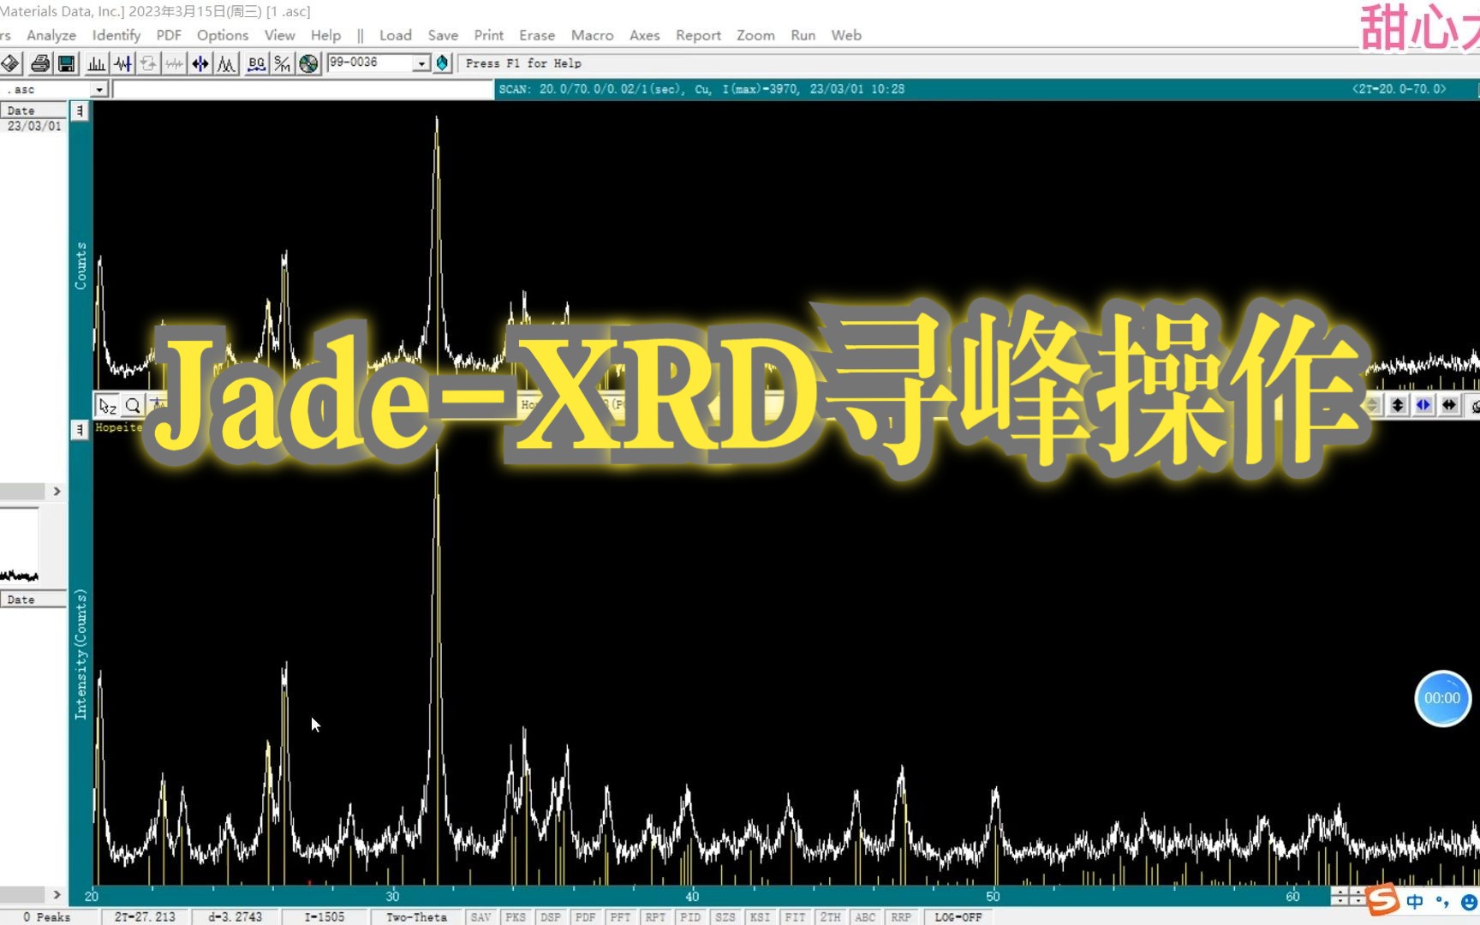Viewport: 1480px width, 925px height.
Task: Open the Help menu
Action: pyautogui.click(x=325, y=35)
